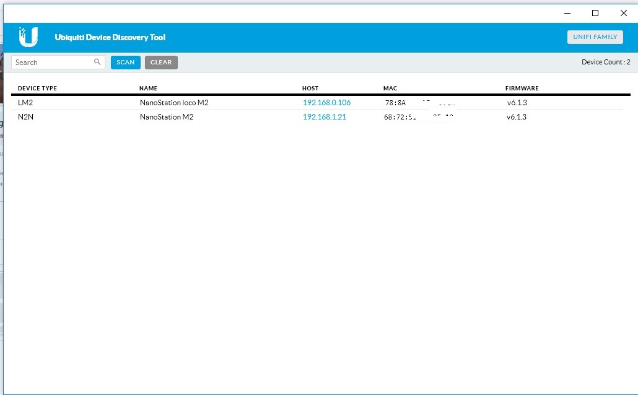
Task: Sort by MAC column header
Action: pos(390,89)
